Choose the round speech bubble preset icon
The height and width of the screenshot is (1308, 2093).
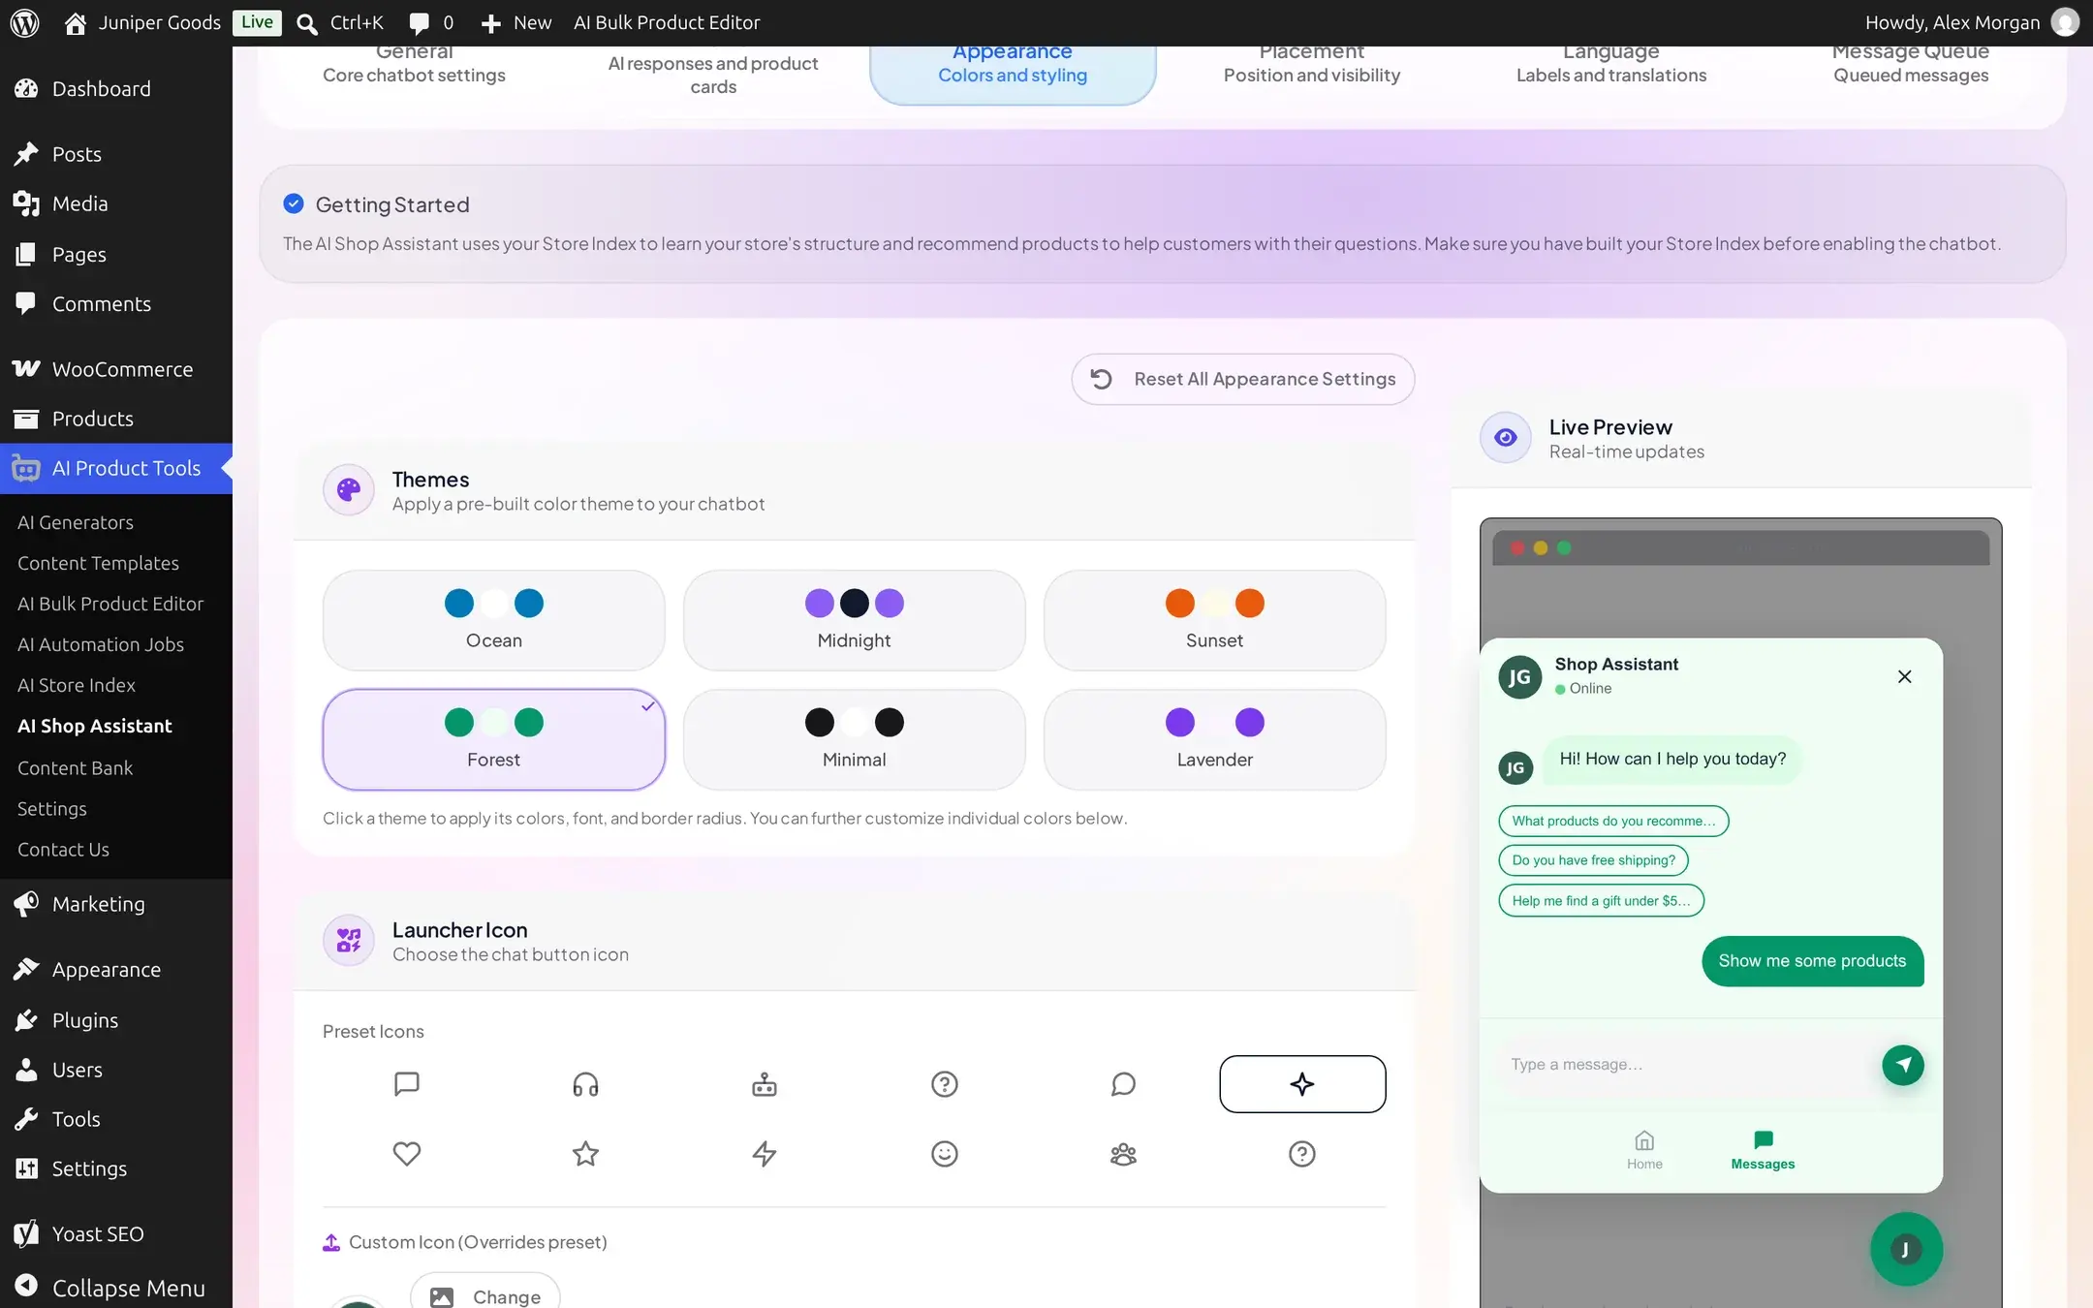point(1123,1083)
